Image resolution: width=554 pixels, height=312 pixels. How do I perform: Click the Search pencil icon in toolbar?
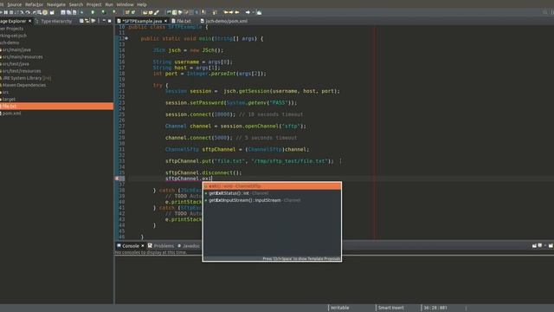pyautogui.click(x=156, y=12)
